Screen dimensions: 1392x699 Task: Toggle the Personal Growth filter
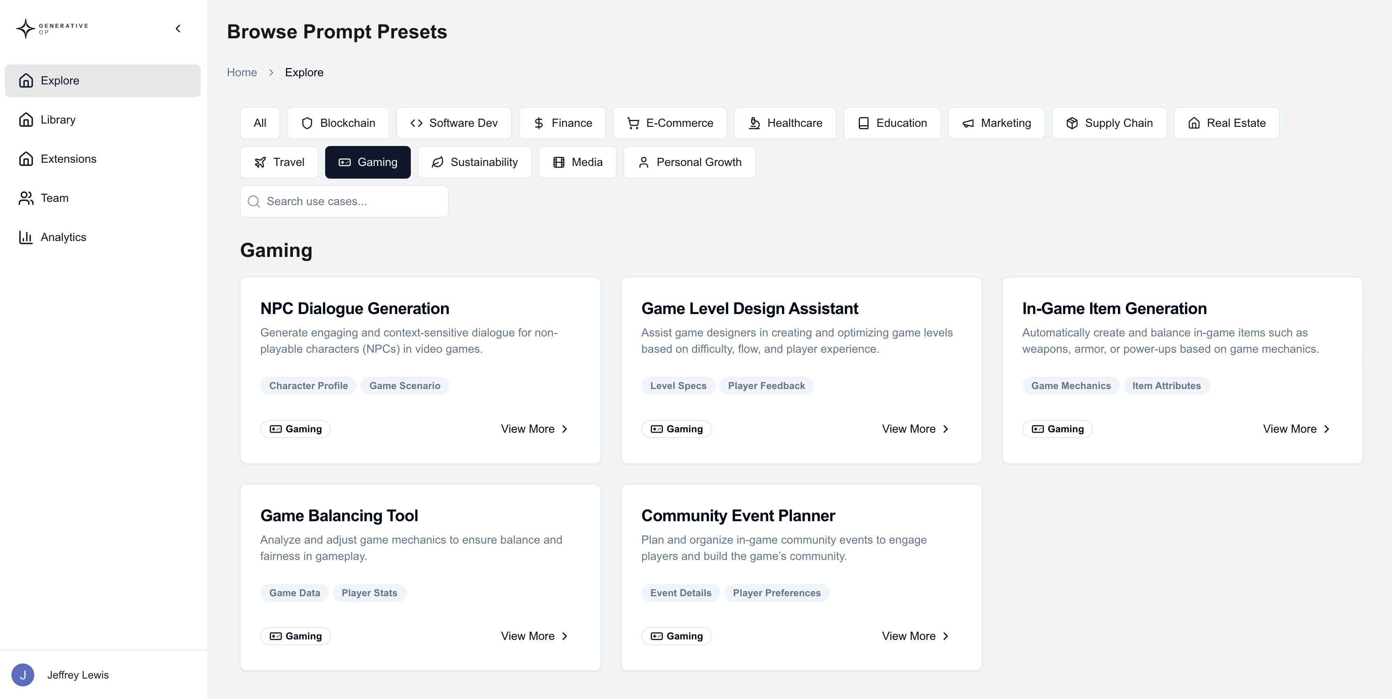coord(689,162)
